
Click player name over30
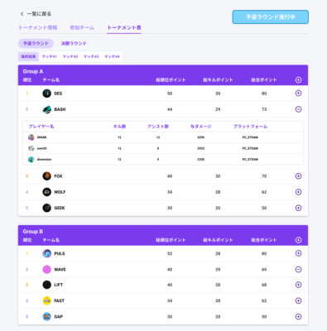tap(42, 148)
